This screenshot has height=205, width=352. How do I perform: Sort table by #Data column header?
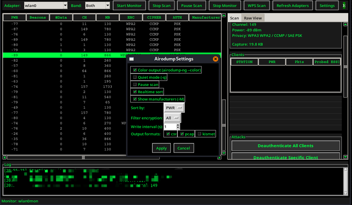pyautogui.click(x=61, y=17)
